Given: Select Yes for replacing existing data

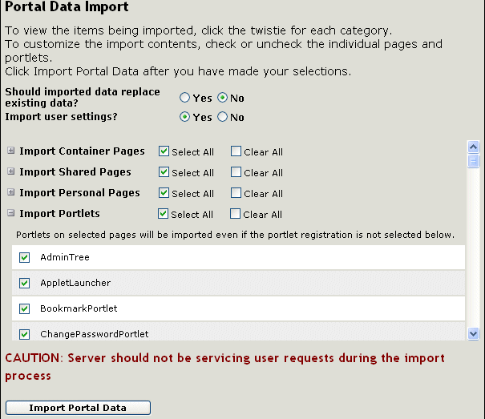Looking at the screenshot, I should tap(185, 98).
